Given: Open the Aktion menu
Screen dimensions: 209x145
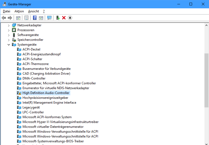Looking at the screenshot, I should click(x=19, y=11).
